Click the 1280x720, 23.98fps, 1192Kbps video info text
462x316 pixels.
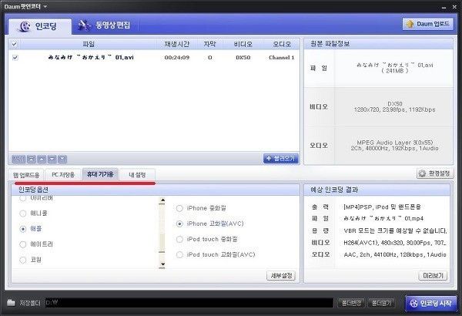tap(394, 109)
